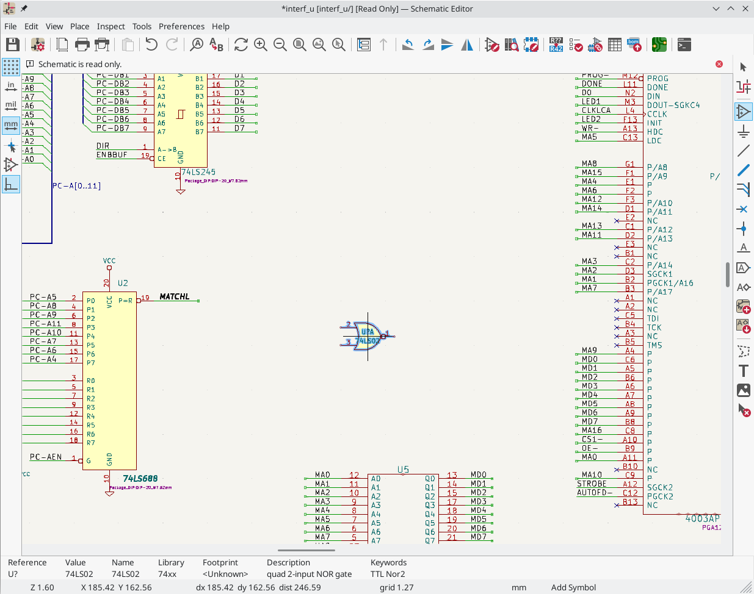The width and height of the screenshot is (754, 594).
Task: Open the Inspect menu
Action: pos(111,26)
